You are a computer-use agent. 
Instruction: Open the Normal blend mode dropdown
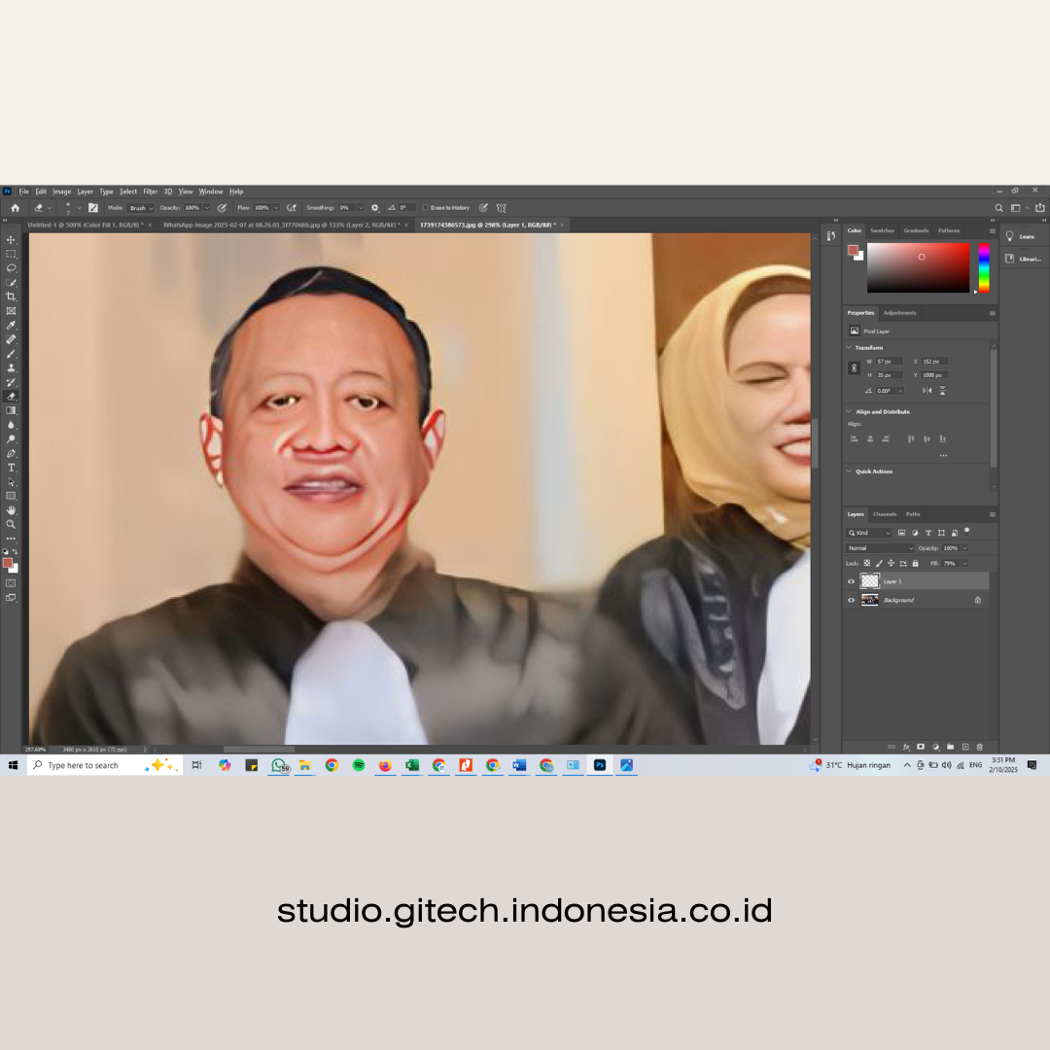point(880,548)
